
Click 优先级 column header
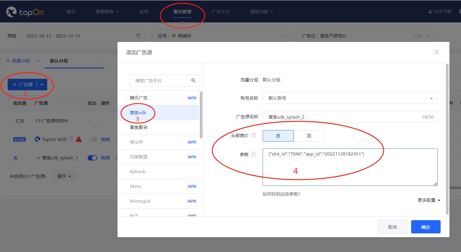tap(20, 103)
